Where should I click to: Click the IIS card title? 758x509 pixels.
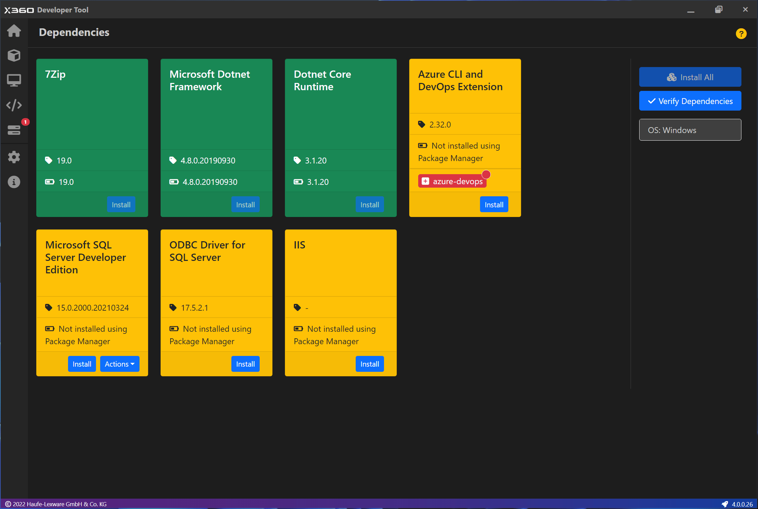[299, 245]
